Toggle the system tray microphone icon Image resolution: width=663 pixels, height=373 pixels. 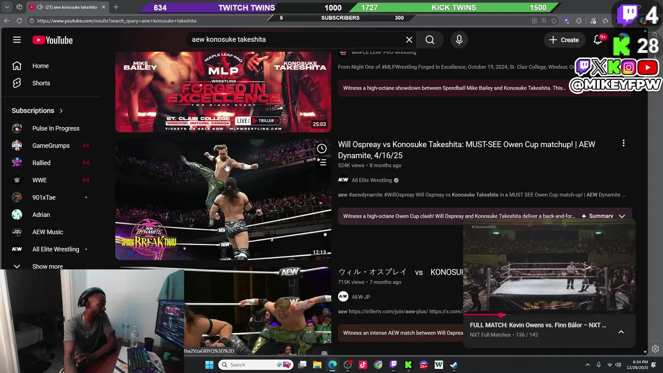pyautogui.click(x=599, y=365)
